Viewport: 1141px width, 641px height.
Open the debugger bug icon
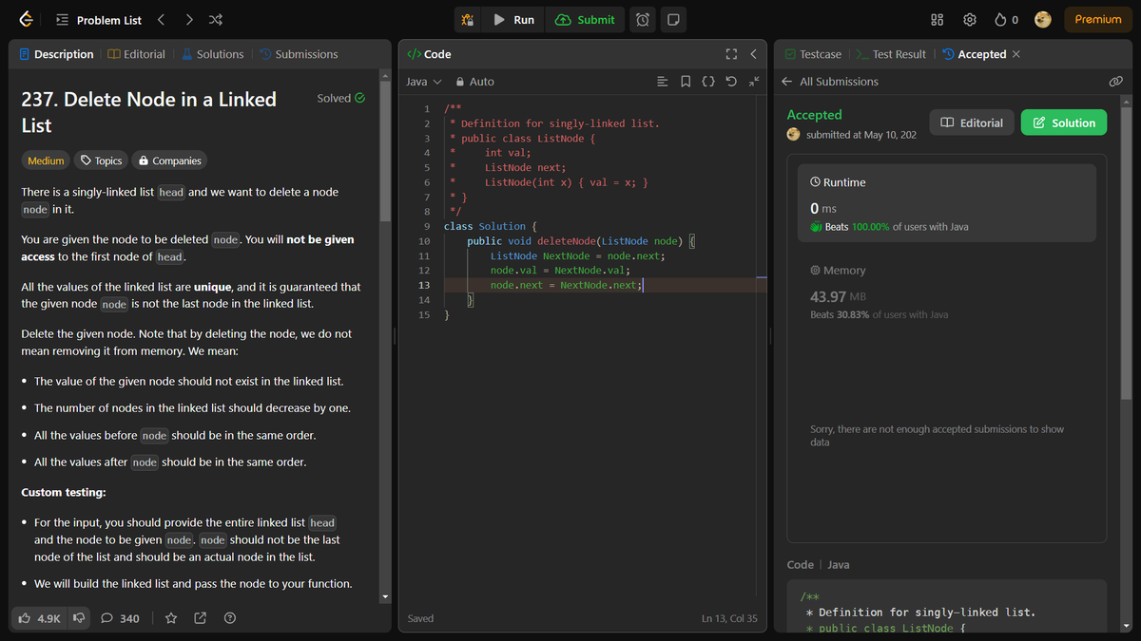[x=467, y=20]
